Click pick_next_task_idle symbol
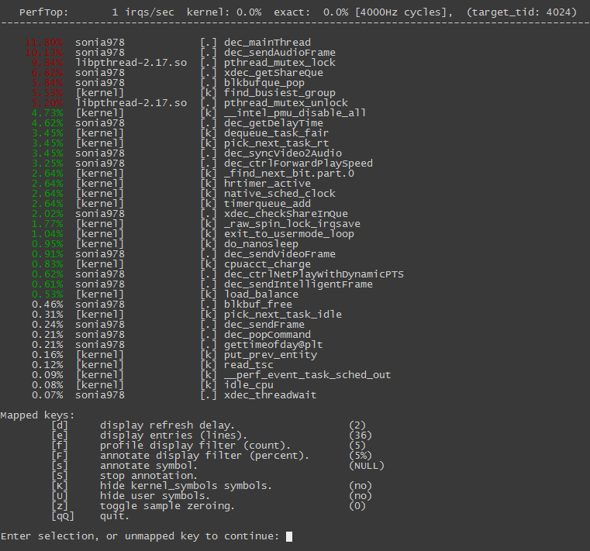 [x=283, y=315]
